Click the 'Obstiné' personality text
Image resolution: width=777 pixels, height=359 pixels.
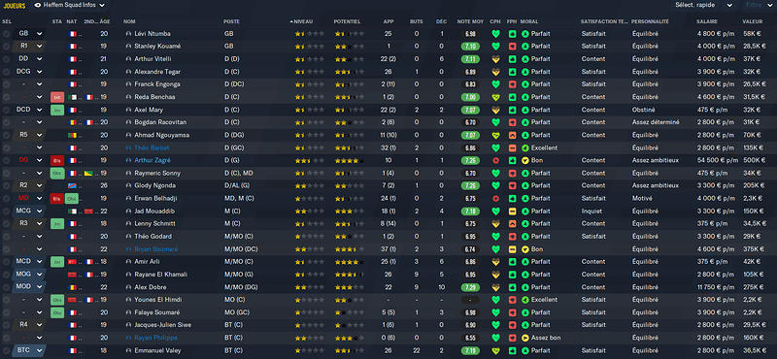pyautogui.click(x=643, y=110)
